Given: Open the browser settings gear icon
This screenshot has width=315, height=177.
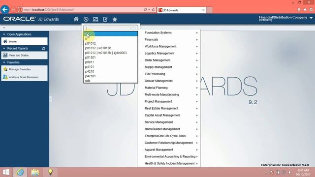Looking at the screenshot, I should coord(311,9).
